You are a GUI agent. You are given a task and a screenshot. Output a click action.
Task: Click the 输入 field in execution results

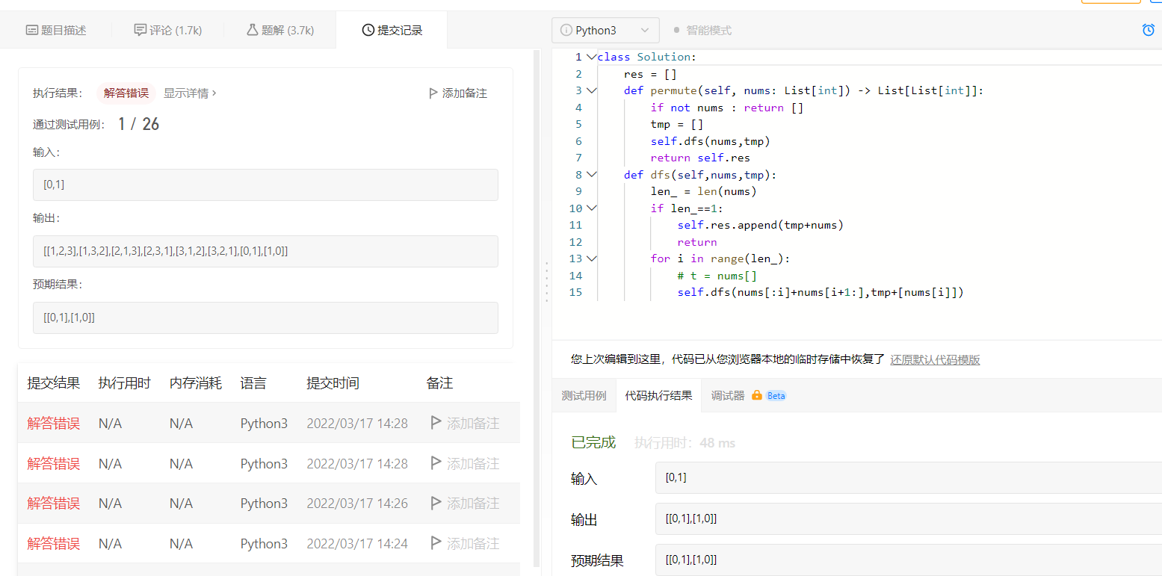click(x=908, y=477)
